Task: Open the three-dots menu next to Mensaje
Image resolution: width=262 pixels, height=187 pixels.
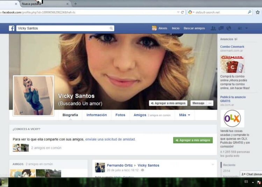Action: (x=210, y=103)
